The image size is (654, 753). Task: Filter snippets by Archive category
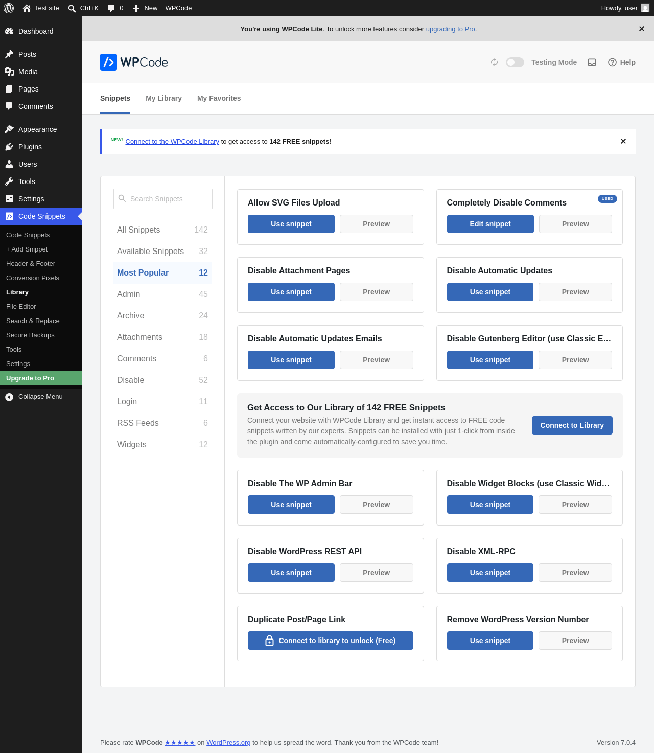coord(162,316)
